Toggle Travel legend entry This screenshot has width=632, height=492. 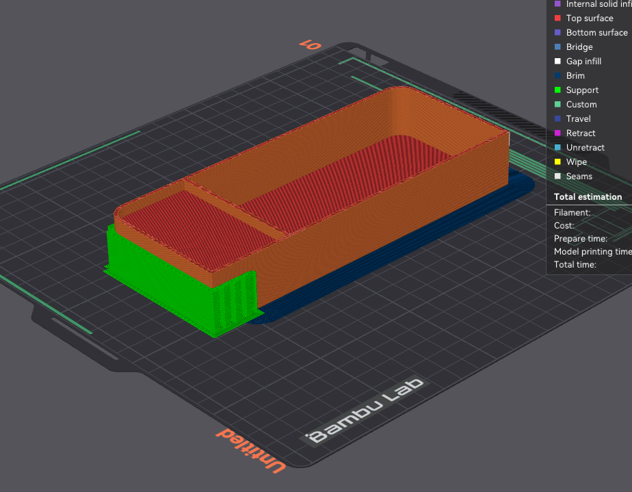coord(579,119)
